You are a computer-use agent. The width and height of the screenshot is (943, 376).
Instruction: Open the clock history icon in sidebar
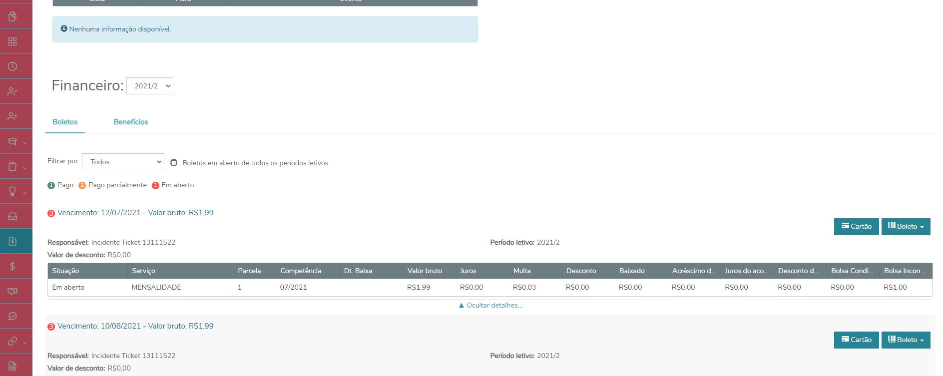(x=13, y=66)
